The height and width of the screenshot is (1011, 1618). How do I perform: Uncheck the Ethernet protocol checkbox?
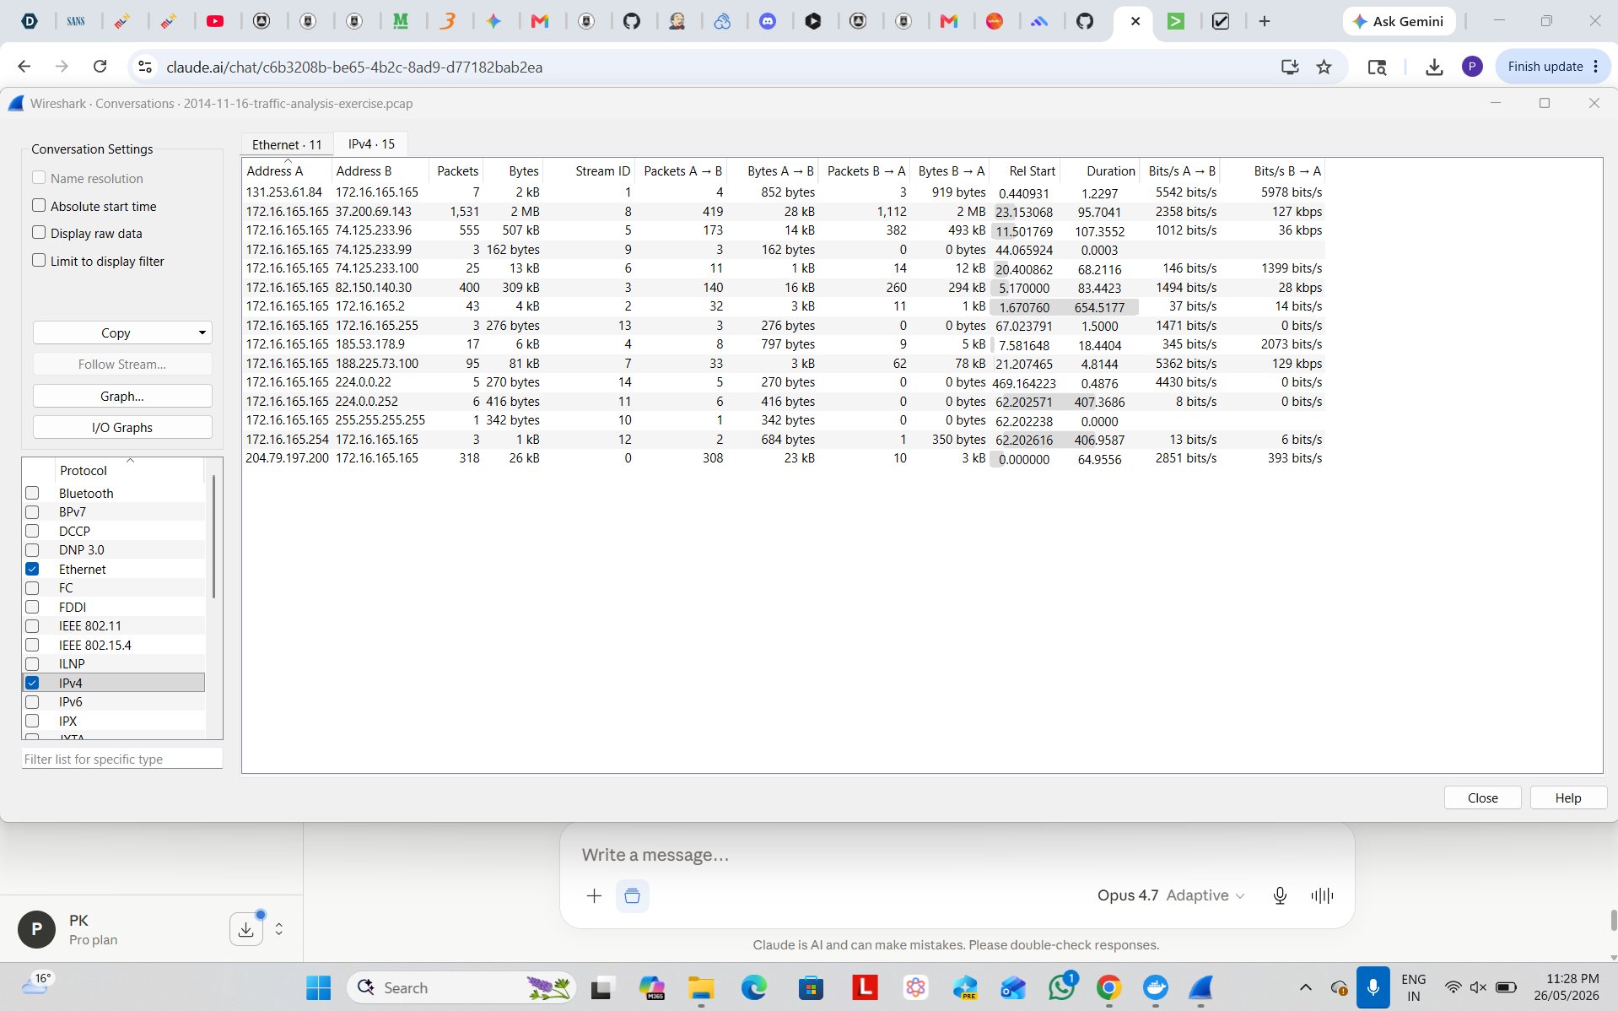[32, 569]
